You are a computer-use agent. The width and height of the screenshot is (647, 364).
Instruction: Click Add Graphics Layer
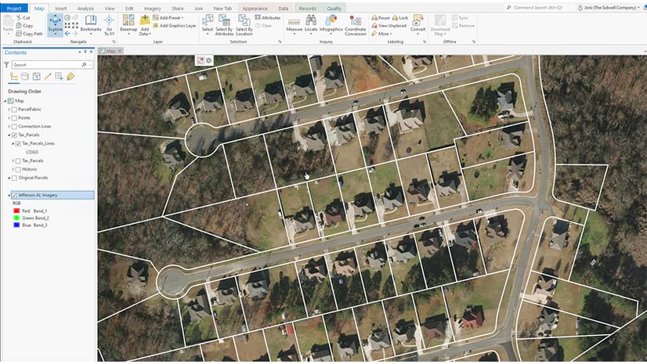175,26
